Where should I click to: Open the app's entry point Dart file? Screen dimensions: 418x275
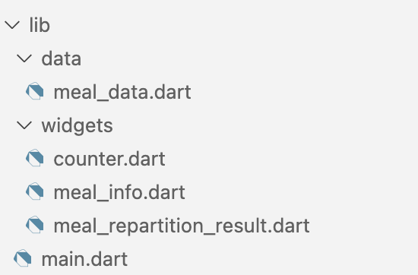pyautogui.click(x=85, y=259)
